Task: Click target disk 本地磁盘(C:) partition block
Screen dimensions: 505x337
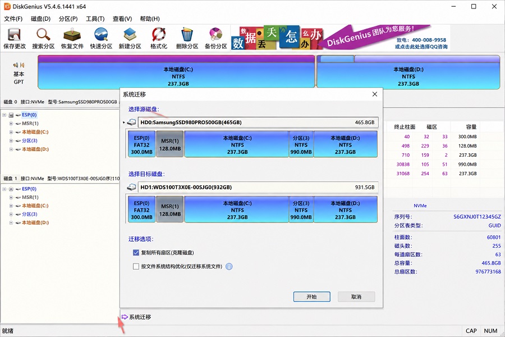Action: pyautogui.click(x=237, y=210)
